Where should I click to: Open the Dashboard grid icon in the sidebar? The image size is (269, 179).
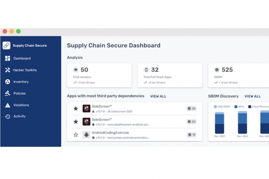(x=7, y=58)
